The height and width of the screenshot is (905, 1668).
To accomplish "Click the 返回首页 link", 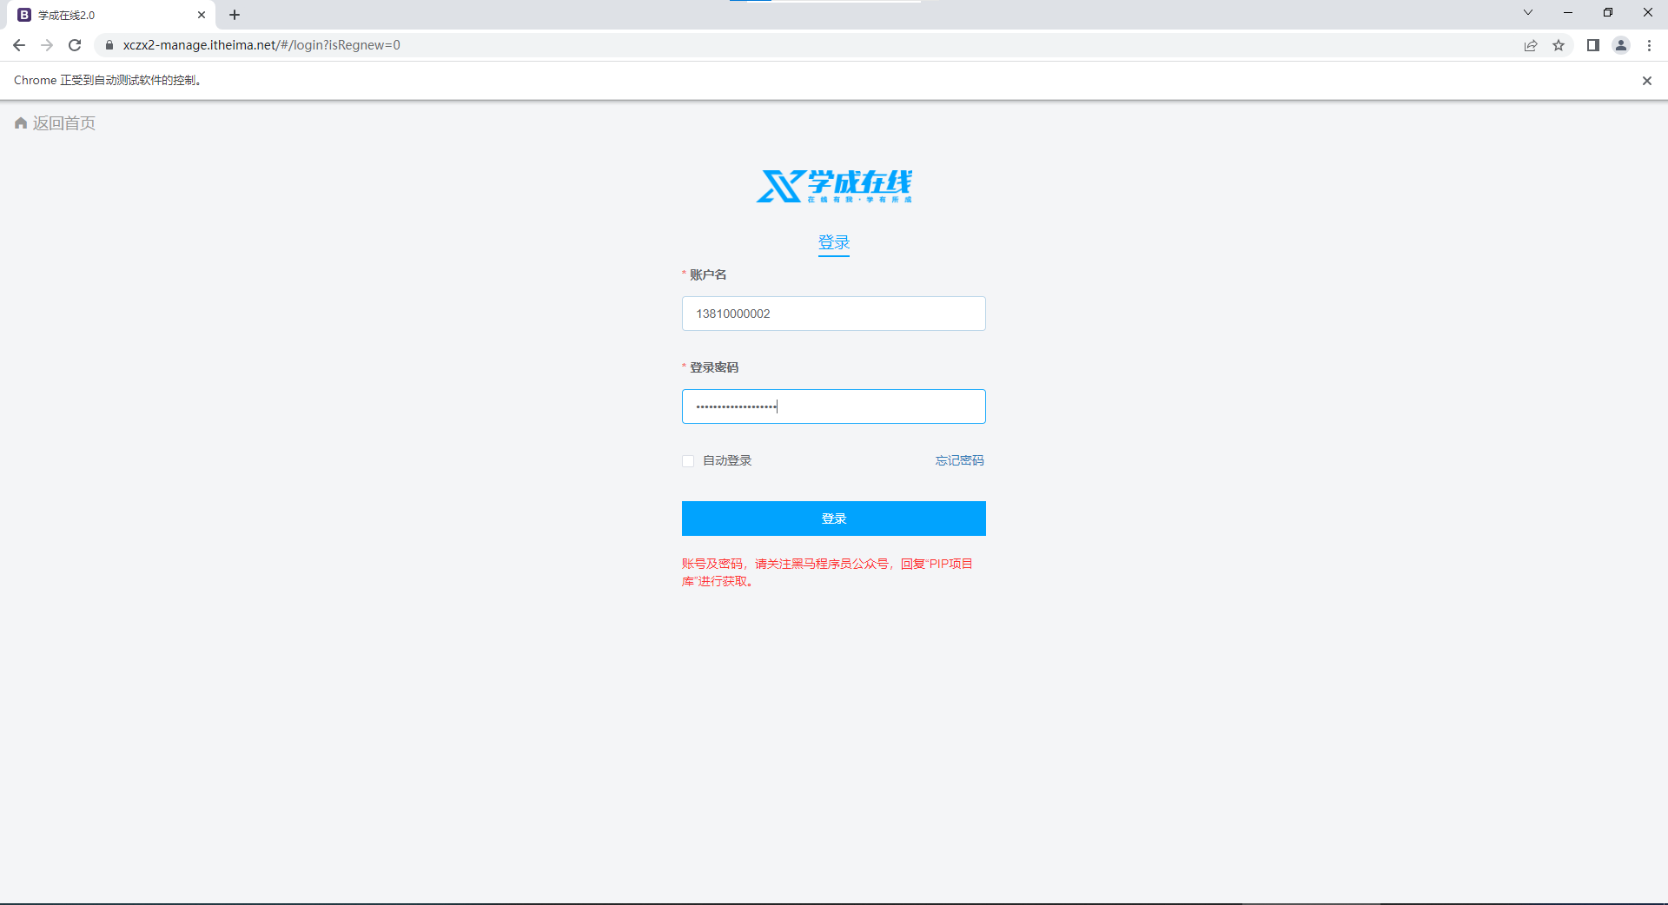I will coord(64,123).
